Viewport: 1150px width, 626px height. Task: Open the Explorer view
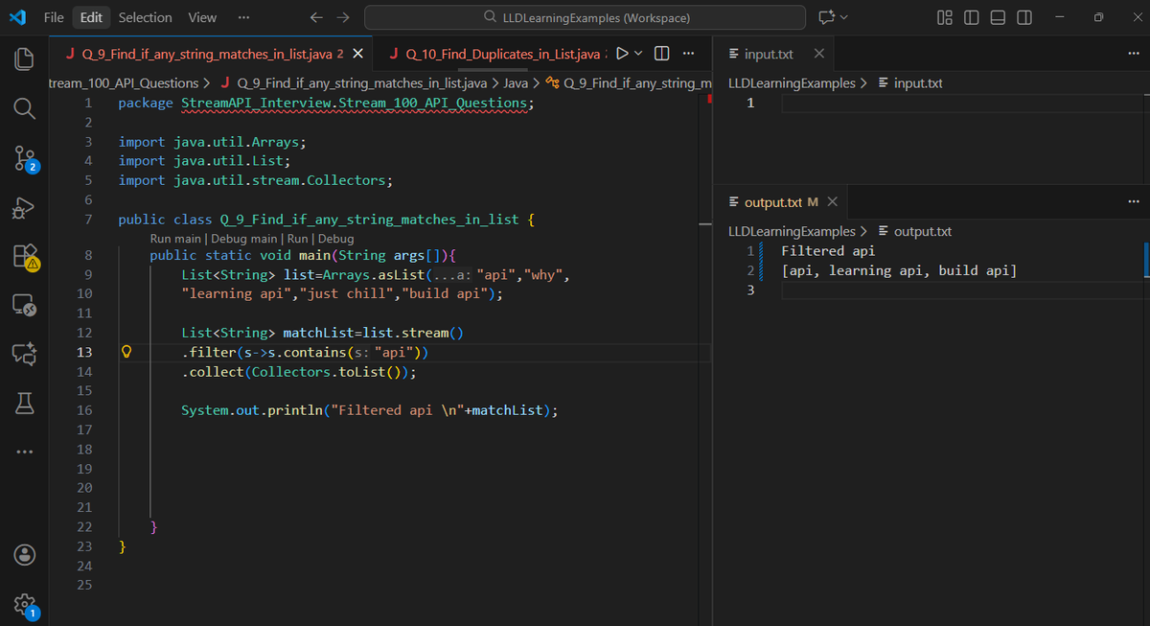(23, 59)
